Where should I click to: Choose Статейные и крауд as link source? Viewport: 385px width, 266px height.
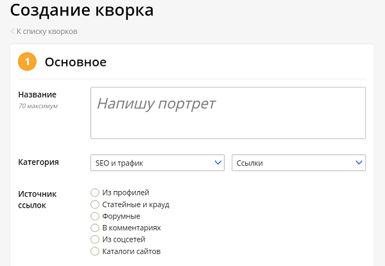click(x=96, y=204)
